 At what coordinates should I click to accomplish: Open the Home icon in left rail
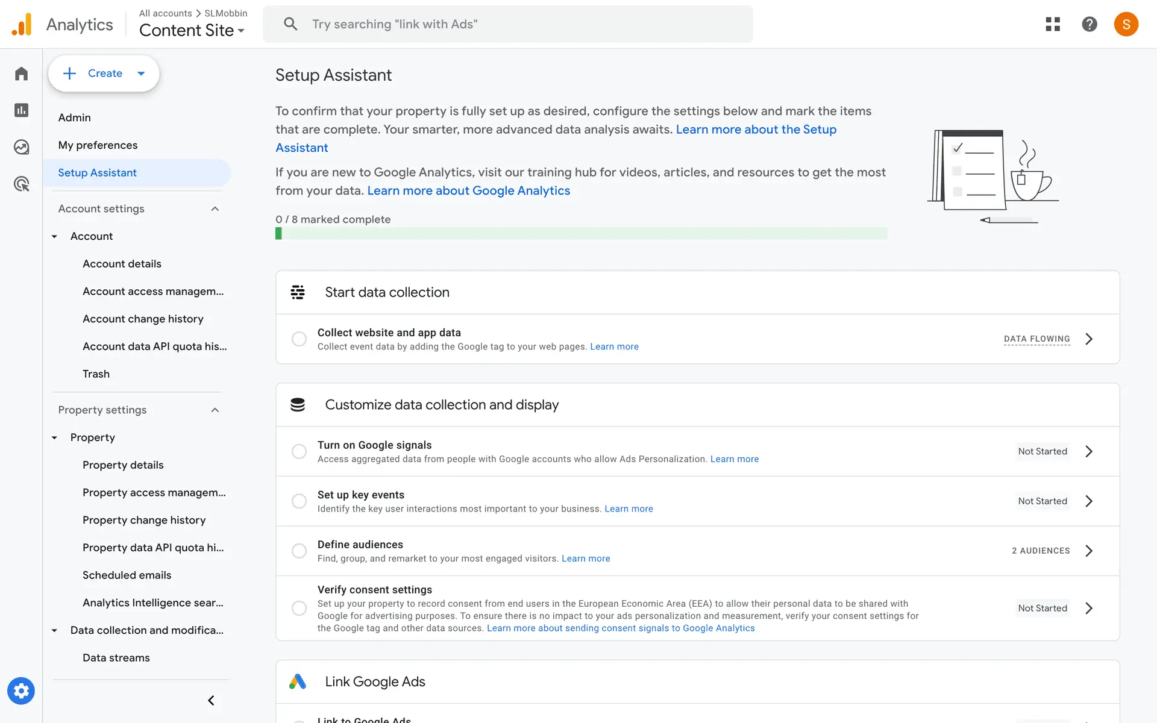click(x=22, y=74)
